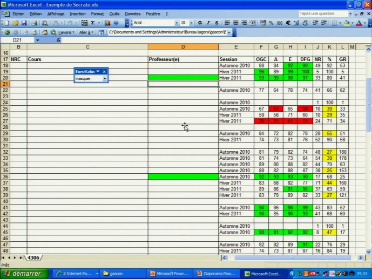
Task: Toggle underline with the S button
Action: 217,23
